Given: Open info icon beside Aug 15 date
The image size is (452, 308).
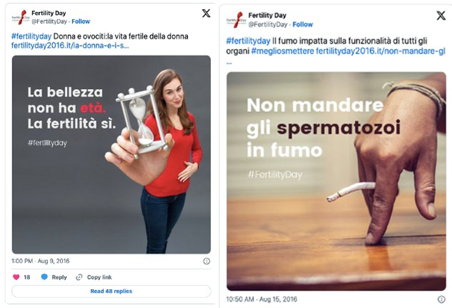Looking at the screenshot, I should click(x=441, y=299).
